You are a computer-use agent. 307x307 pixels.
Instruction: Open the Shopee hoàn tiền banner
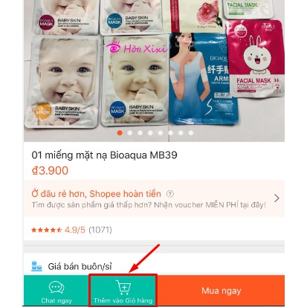(154, 198)
